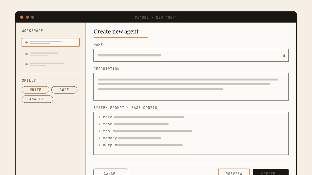Click the 'output' line in system prompt

click(140, 145)
